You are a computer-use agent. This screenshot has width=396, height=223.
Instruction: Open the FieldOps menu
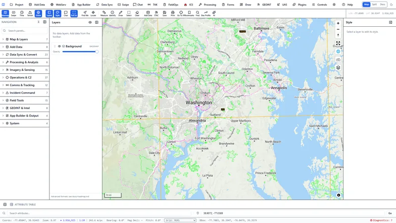[x=170, y=4]
